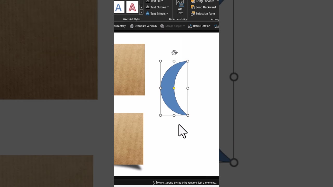Select the red outlined WordArt style

(132, 7)
